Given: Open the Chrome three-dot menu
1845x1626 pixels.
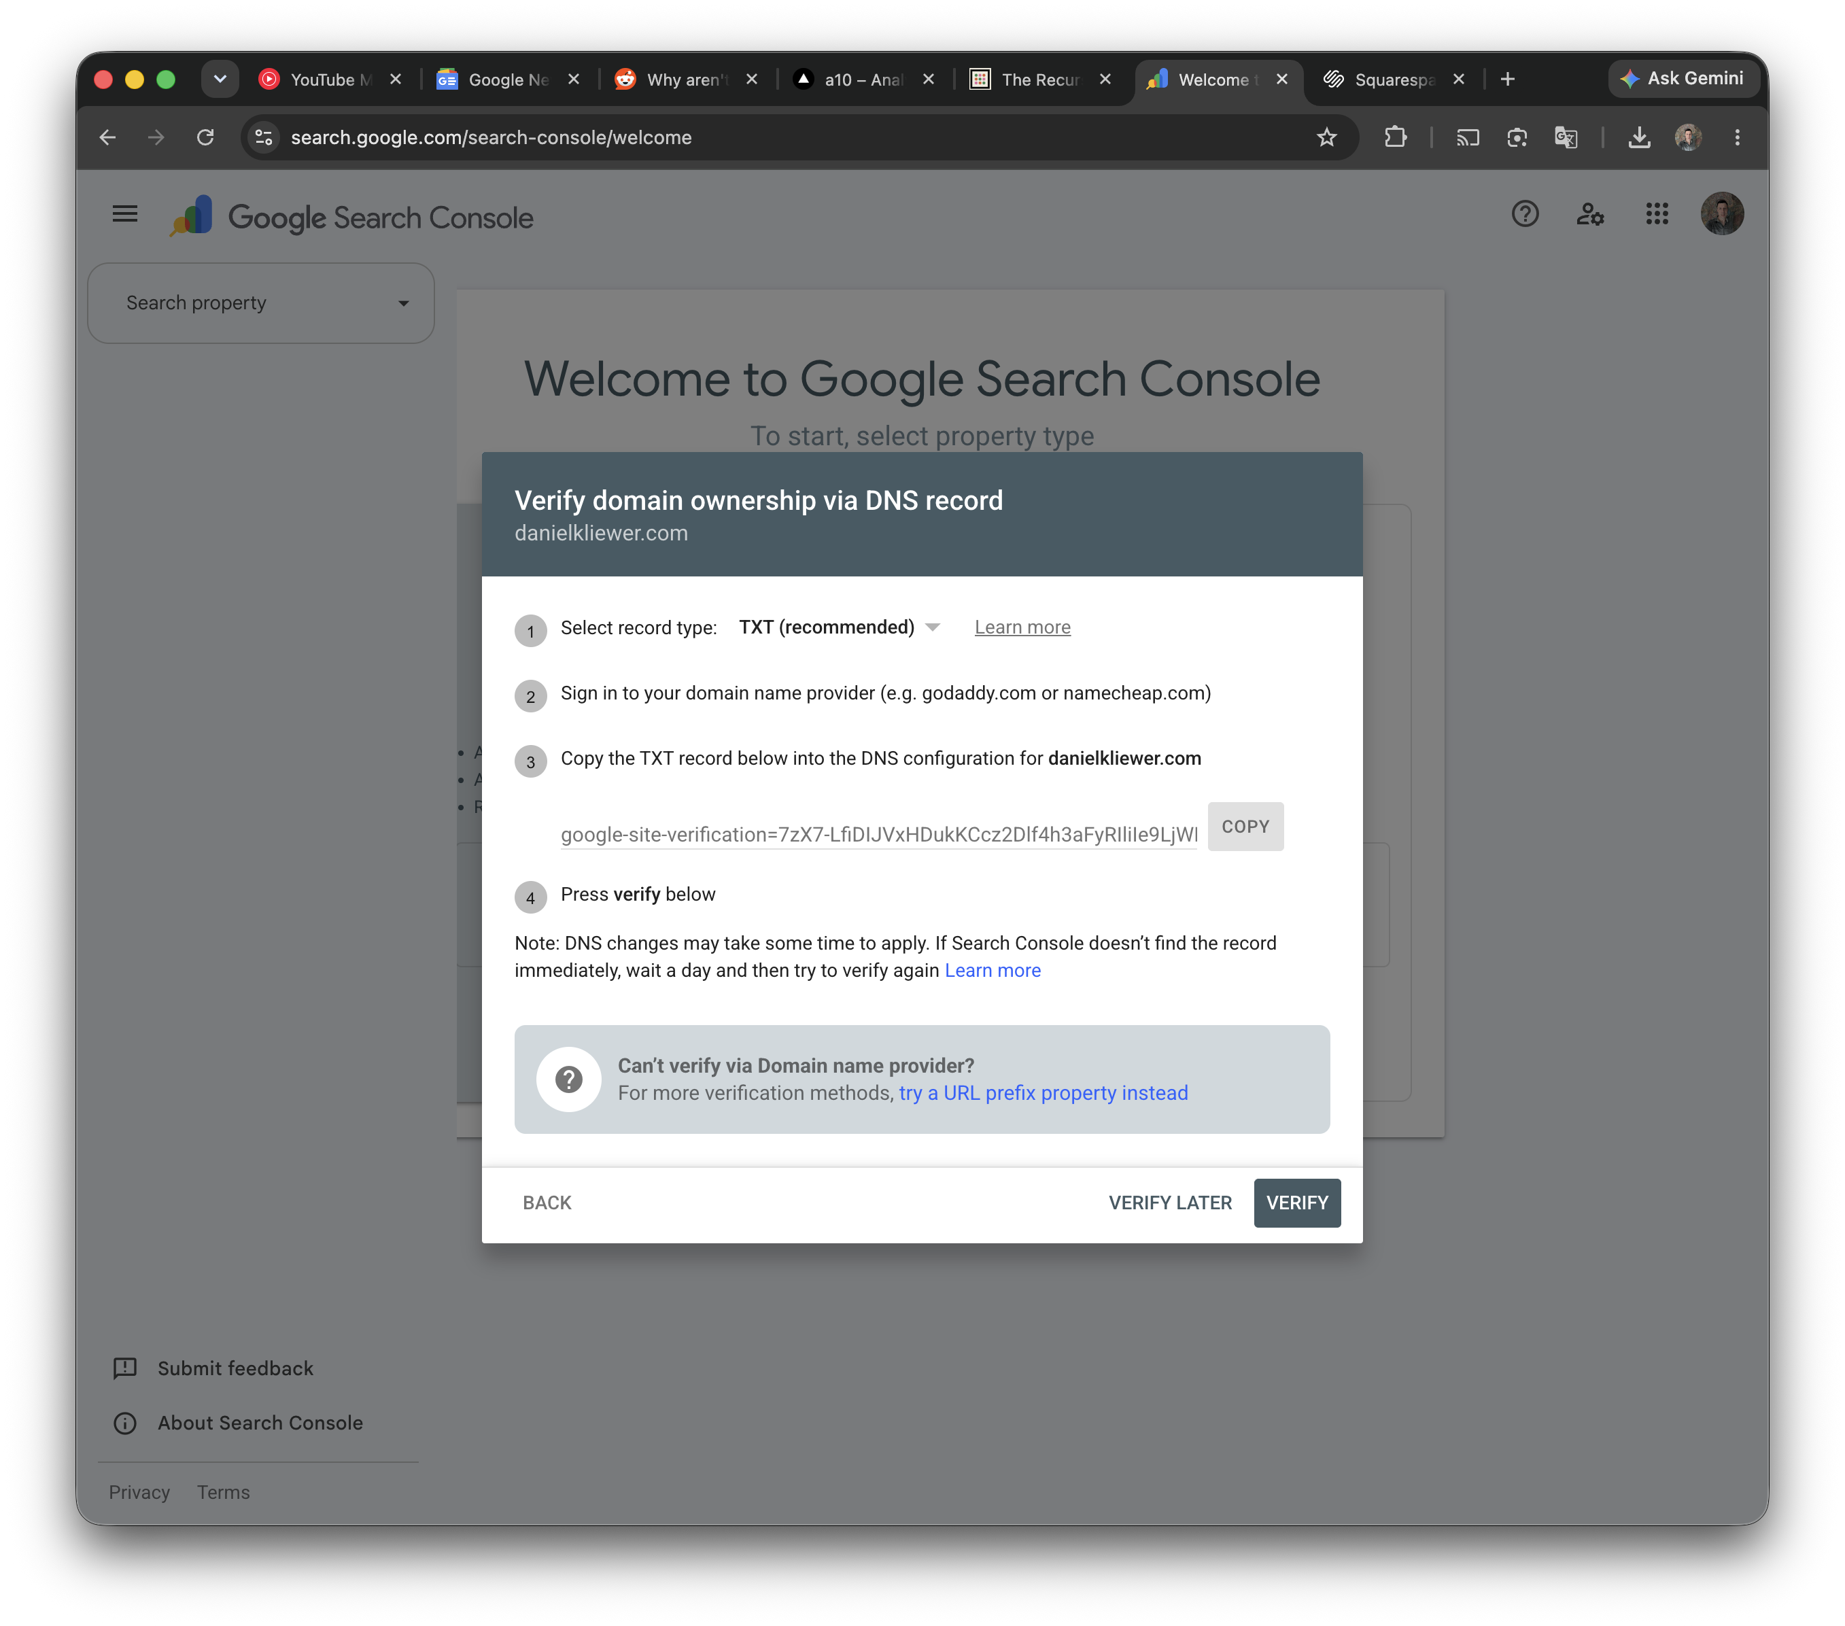Looking at the screenshot, I should (1737, 137).
